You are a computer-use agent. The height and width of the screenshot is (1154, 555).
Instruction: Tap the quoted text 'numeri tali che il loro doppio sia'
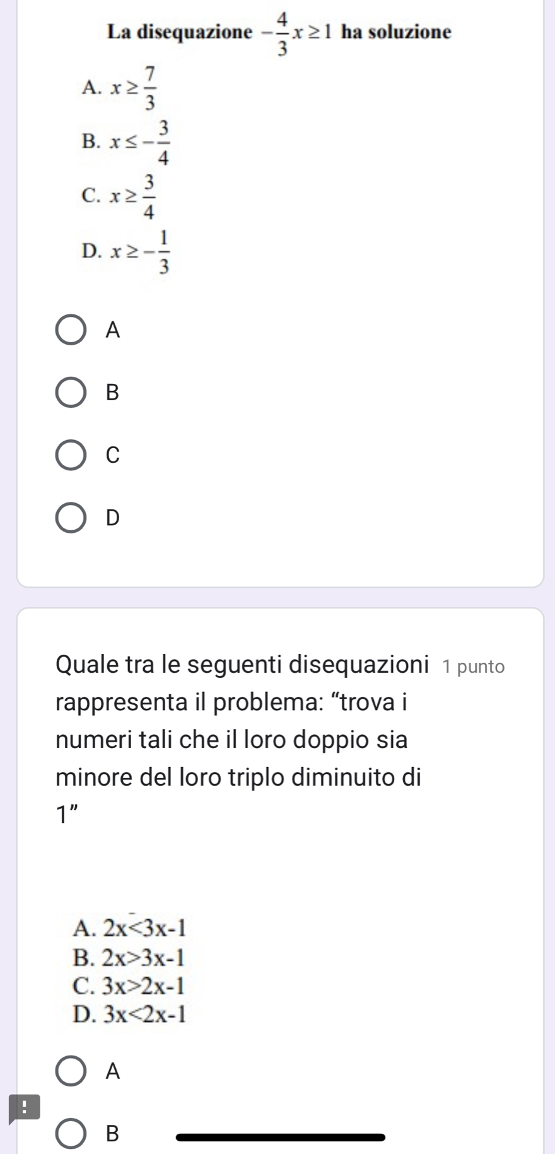tap(231, 739)
